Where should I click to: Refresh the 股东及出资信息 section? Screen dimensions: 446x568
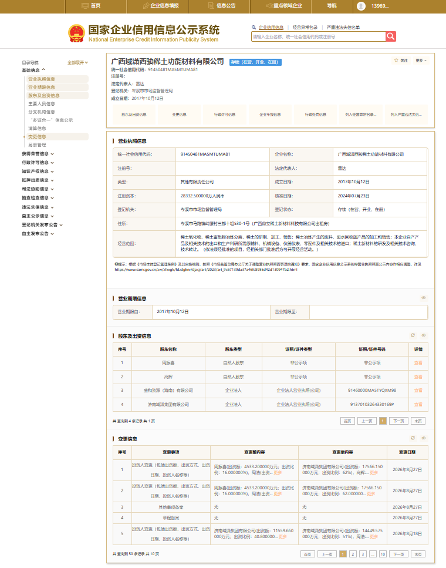tap(413, 335)
